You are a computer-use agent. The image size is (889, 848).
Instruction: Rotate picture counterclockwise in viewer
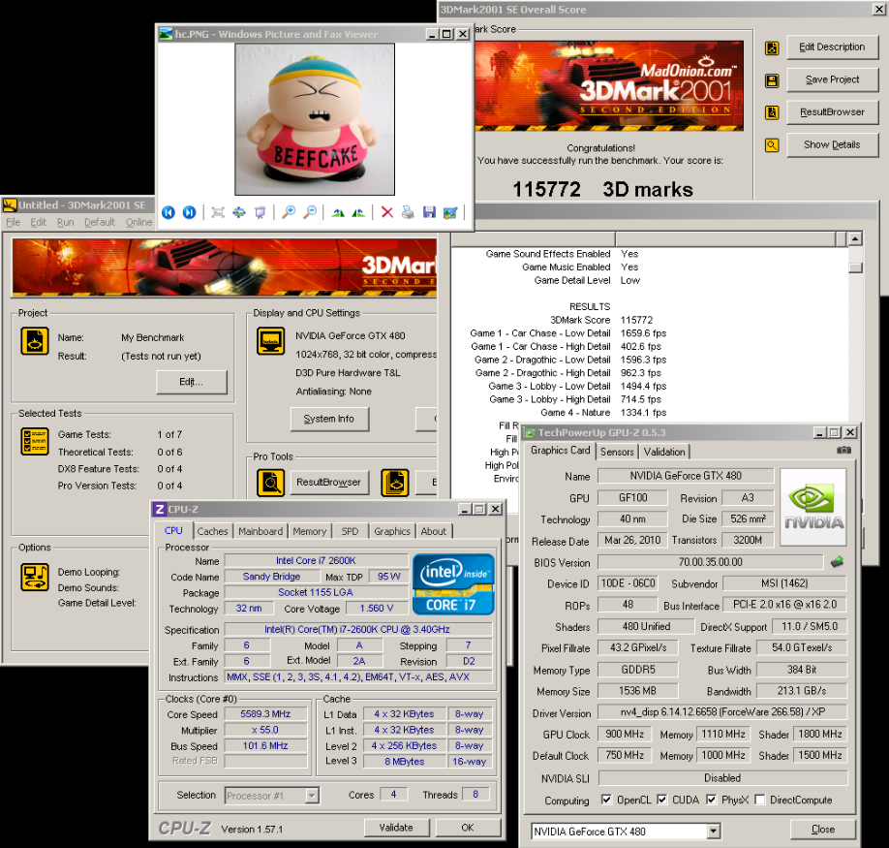click(x=358, y=212)
